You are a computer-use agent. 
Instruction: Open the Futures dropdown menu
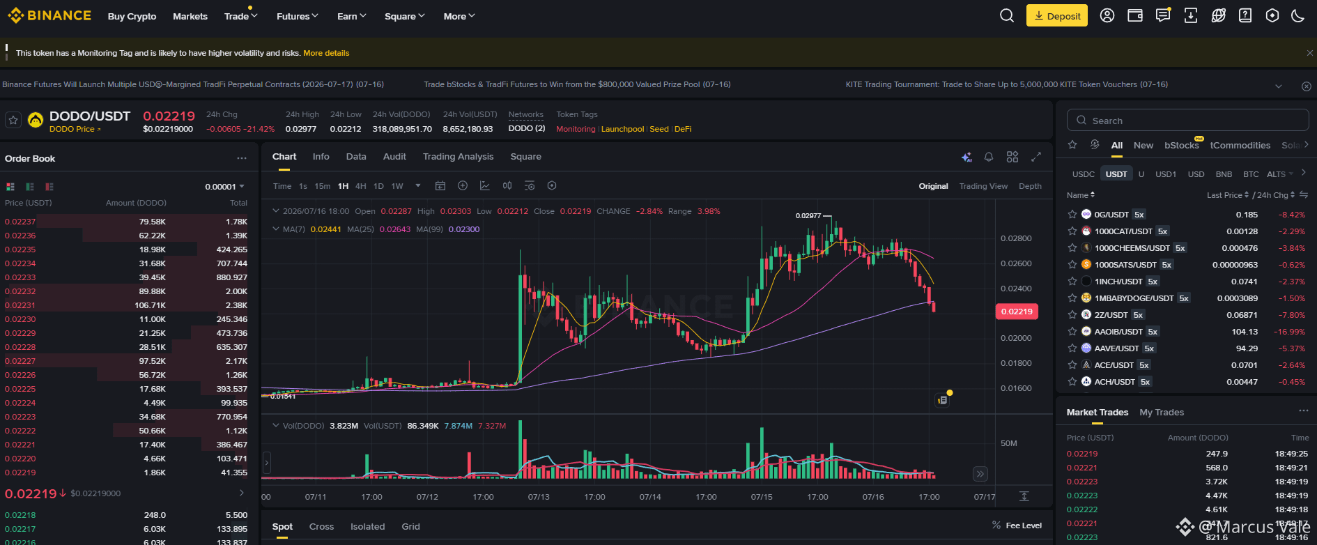pyautogui.click(x=297, y=16)
